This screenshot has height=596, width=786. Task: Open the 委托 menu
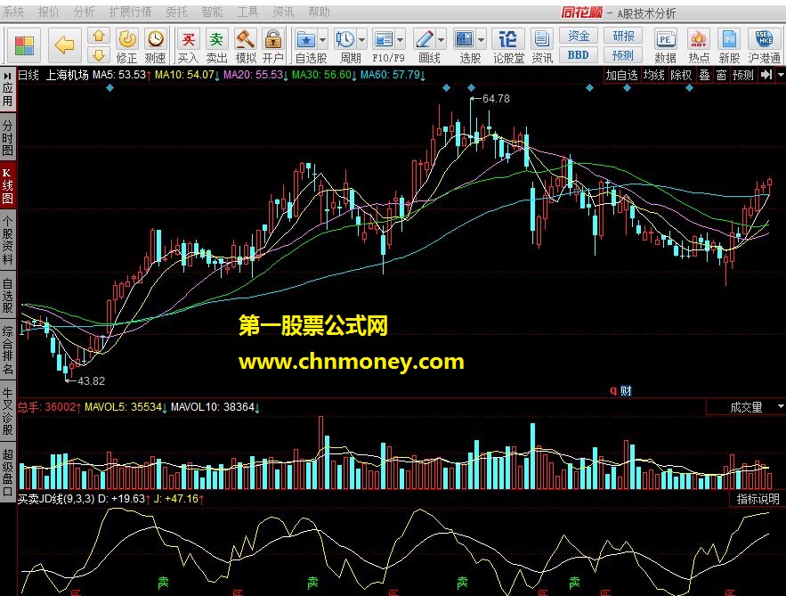click(176, 11)
